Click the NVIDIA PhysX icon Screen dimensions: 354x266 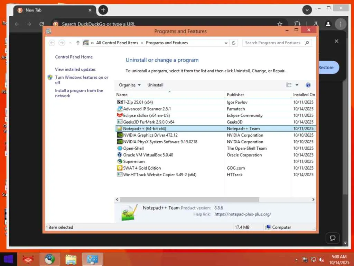point(119,142)
